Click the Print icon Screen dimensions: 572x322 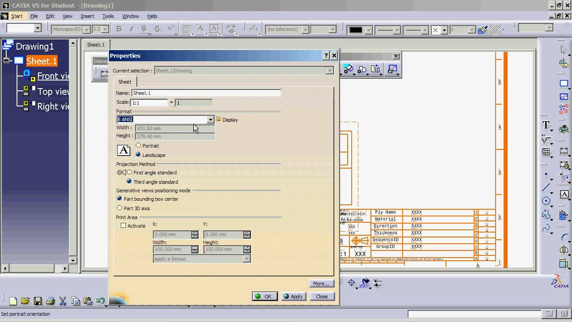pos(50,301)
